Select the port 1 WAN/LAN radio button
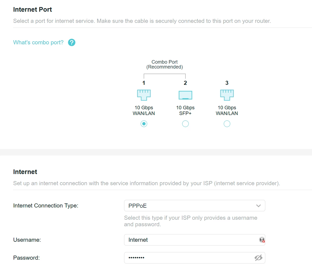312x276 pixels. pos(144,124)
